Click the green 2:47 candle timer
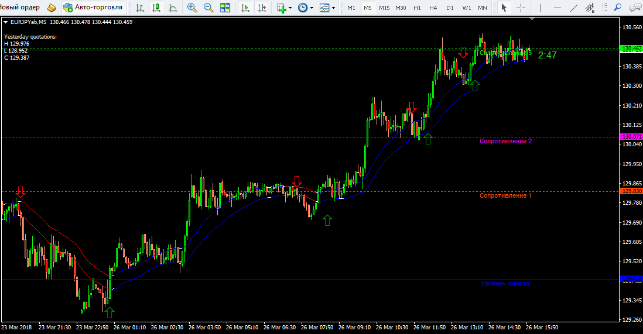Viewport: 643px width, 334px height. [547, 55]
